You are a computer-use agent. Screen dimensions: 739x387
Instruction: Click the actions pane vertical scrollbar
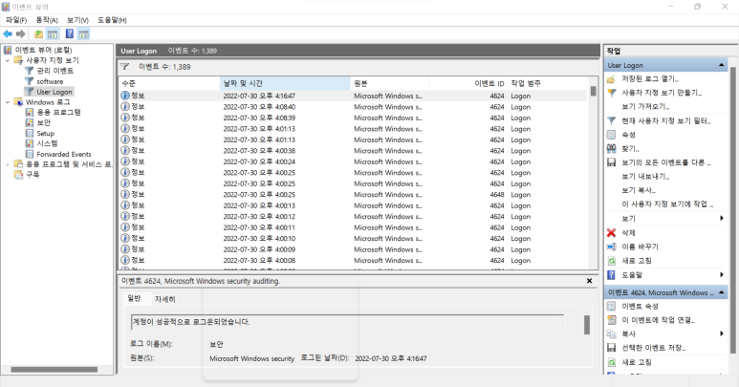pyautogui.click(x=733, y=209)
